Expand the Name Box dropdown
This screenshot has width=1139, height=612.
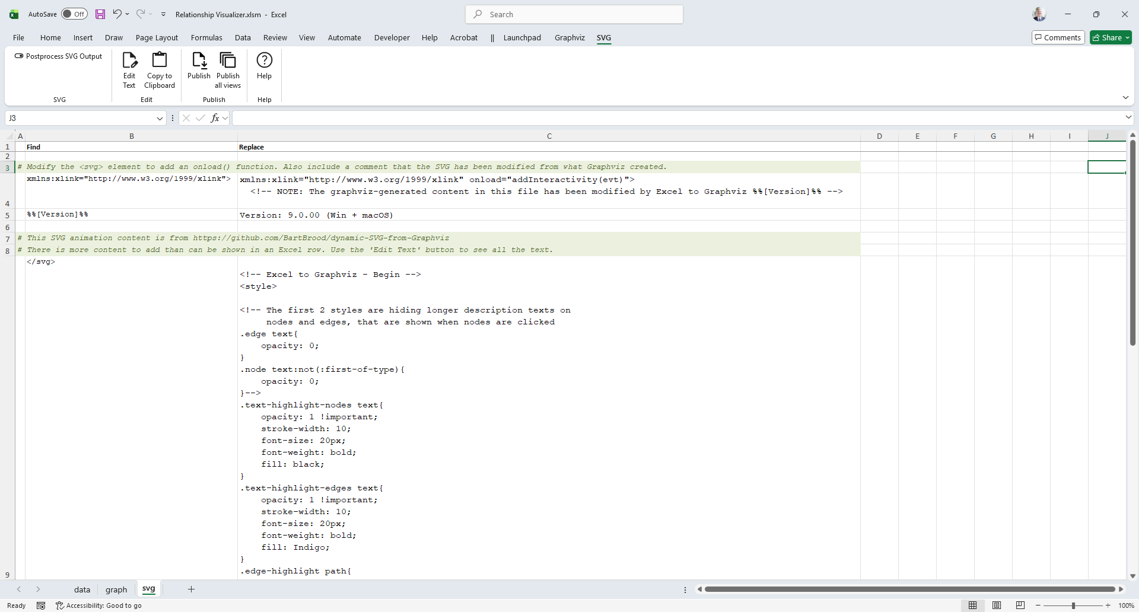click(x=160, y=119)
